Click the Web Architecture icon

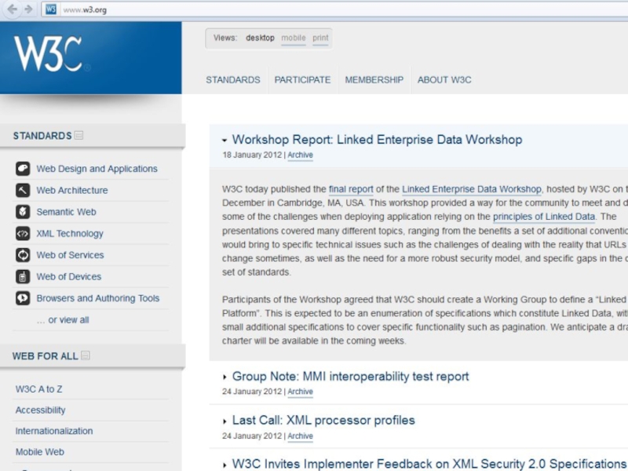click(23, 190)
